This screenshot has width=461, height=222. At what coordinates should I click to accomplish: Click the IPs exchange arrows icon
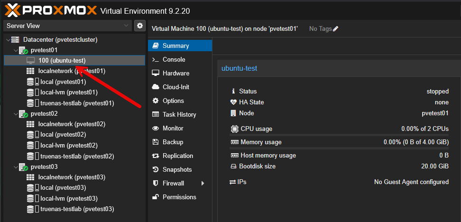(x=232, y=182)
